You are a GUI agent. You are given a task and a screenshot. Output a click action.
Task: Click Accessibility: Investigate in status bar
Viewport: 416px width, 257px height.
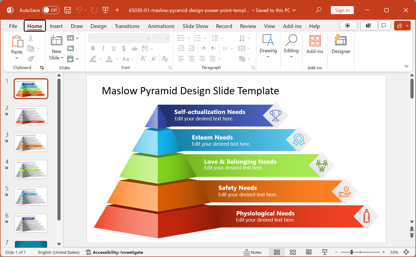pyautogui.click(x=115, y=252)
